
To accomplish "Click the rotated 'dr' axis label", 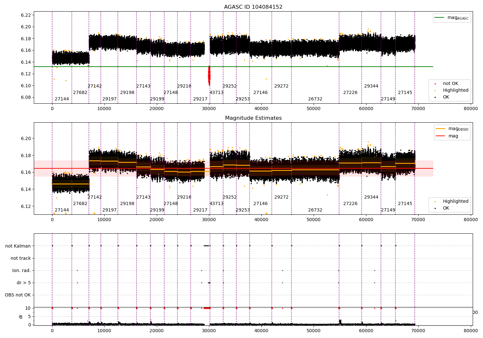I will coord(21,316).
